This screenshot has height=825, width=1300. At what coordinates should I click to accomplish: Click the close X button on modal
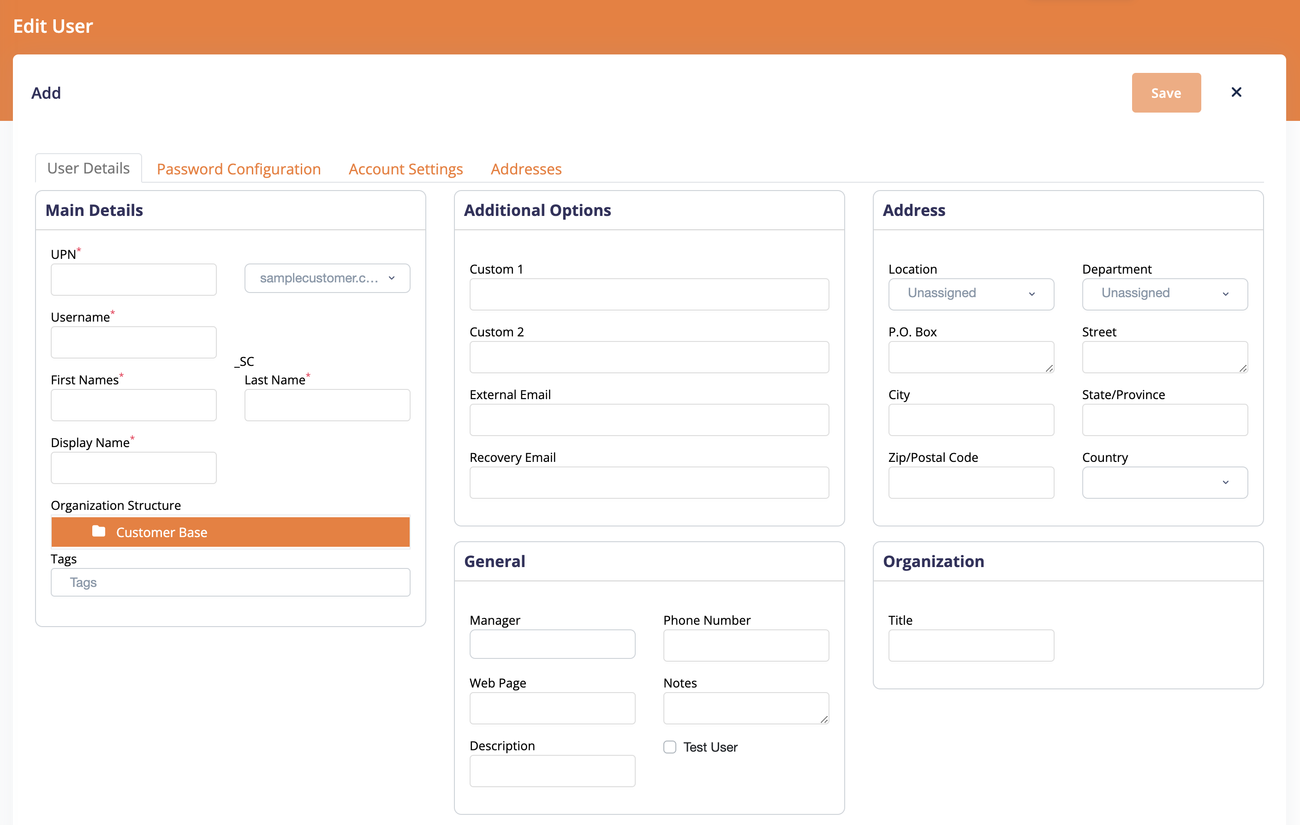(x=1235, y=92)
